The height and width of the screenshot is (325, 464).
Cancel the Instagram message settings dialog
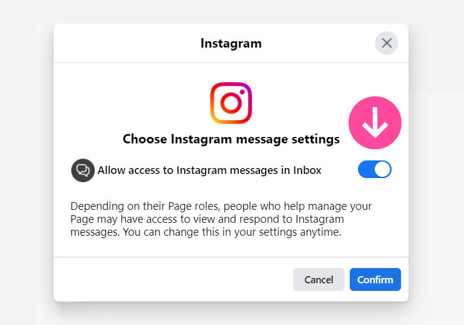click(x=319, y=280)
